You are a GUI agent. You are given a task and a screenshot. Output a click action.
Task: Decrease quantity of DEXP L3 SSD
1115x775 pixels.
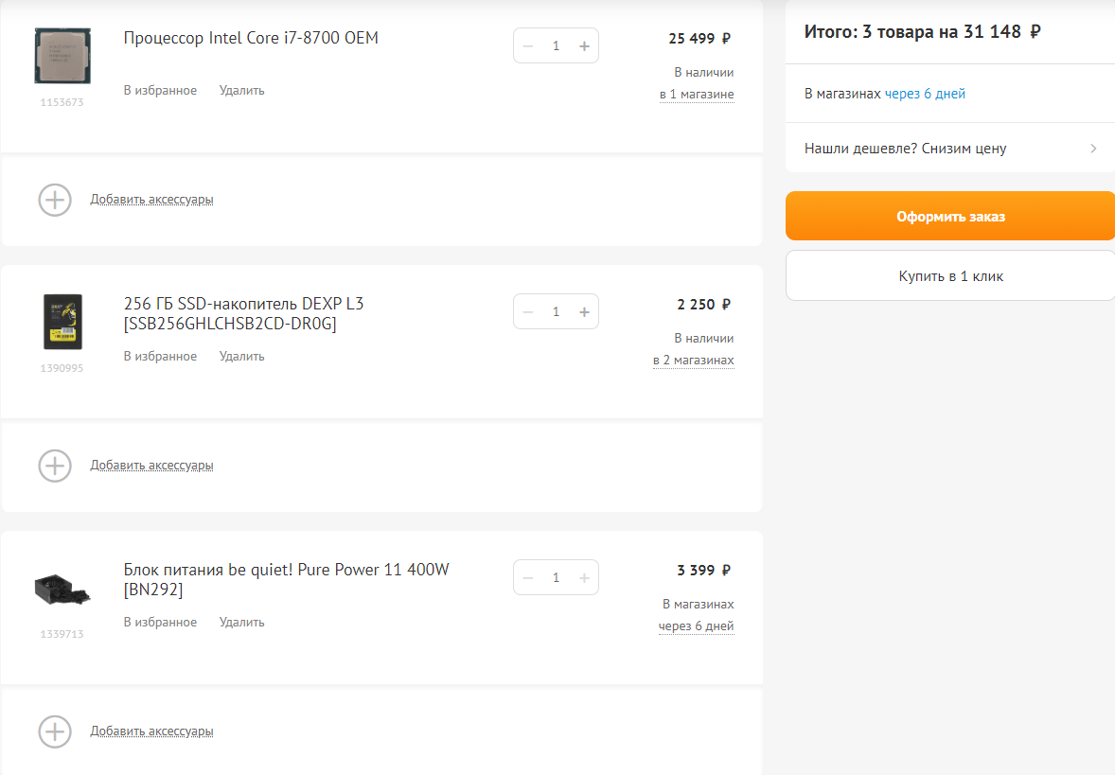pyautogui.click(x=528, y=311)
